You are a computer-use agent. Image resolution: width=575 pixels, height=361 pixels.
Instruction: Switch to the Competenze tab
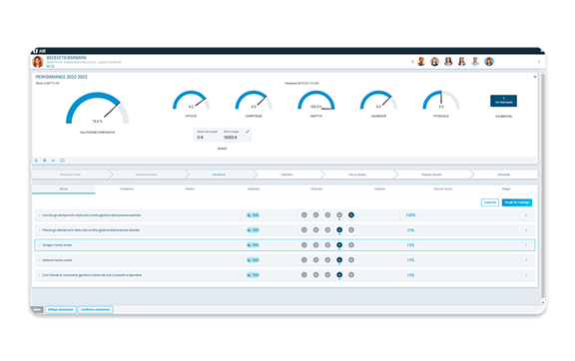click(x=127, y=188)
